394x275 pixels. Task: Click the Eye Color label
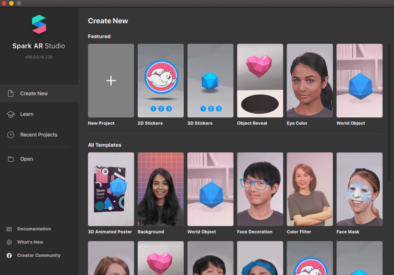coord(297,123)
